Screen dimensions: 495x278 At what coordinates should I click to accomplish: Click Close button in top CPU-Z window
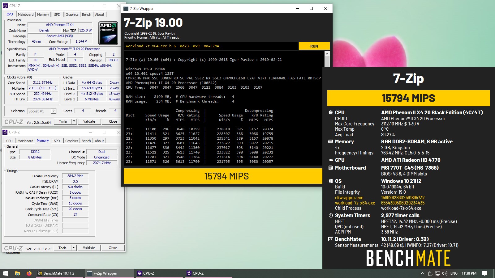(x=113, y=121)
